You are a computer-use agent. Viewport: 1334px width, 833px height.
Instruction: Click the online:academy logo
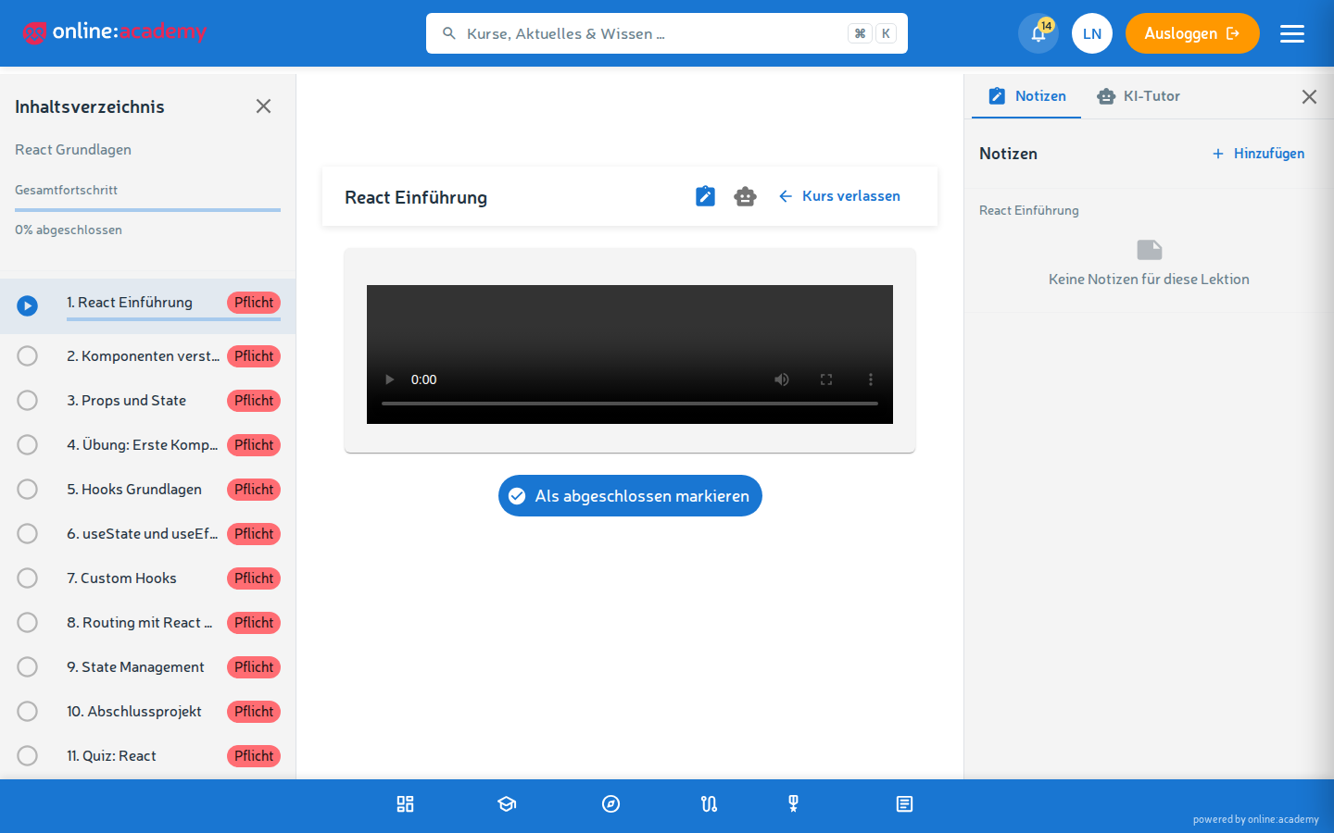(x=115, y=32)
